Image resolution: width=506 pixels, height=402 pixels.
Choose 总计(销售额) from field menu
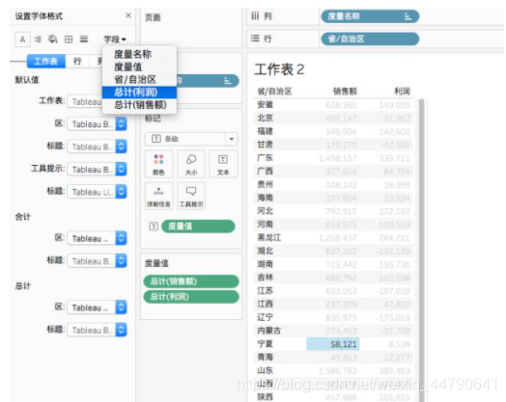(139, 105)
